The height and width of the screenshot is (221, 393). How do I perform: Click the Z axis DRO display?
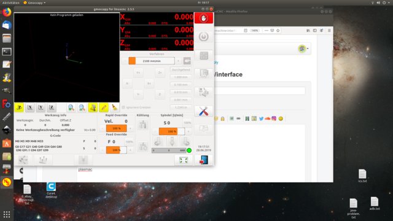tap(157, 44)
